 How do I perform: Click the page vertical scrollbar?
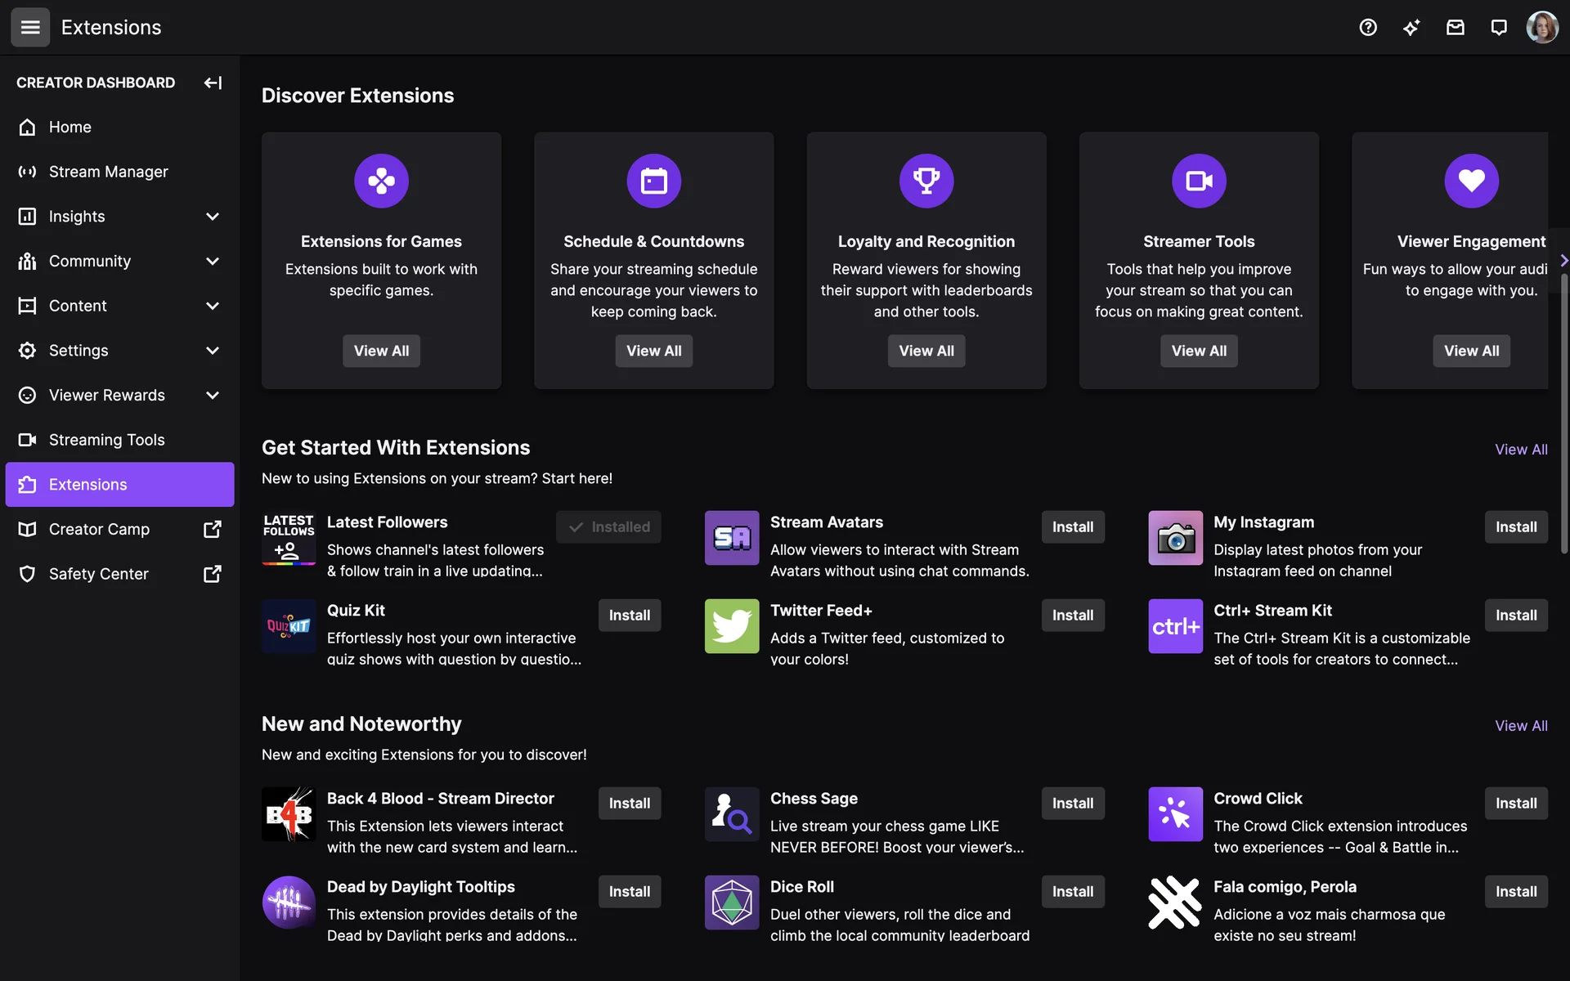(x=1563, y=409)
